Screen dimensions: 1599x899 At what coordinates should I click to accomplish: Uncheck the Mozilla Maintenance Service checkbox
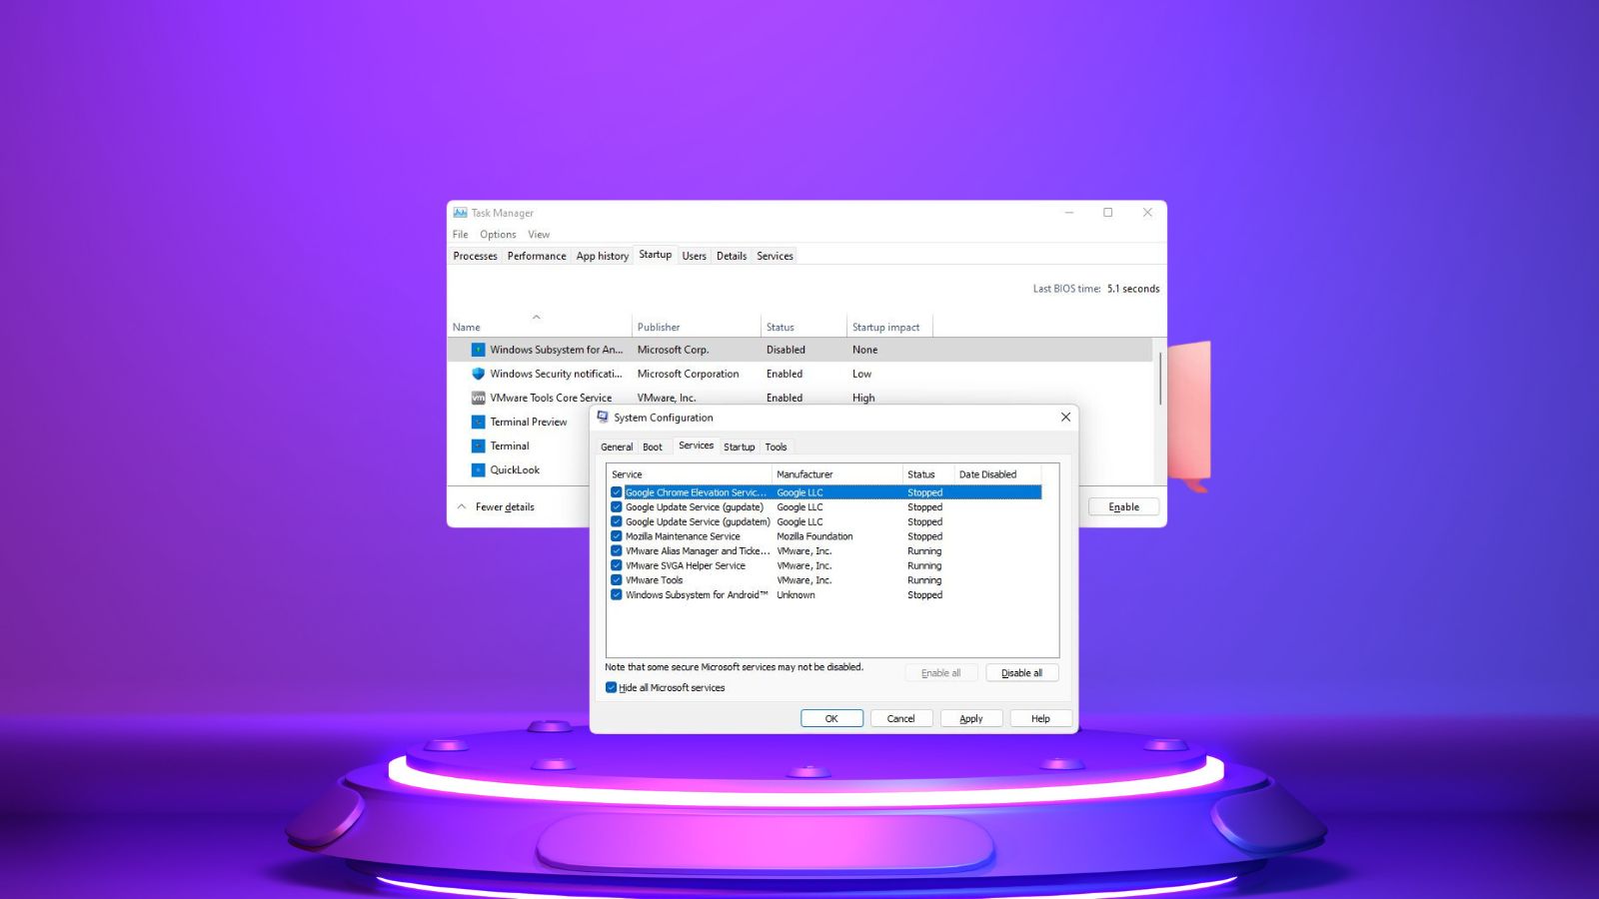click(617, 536)
